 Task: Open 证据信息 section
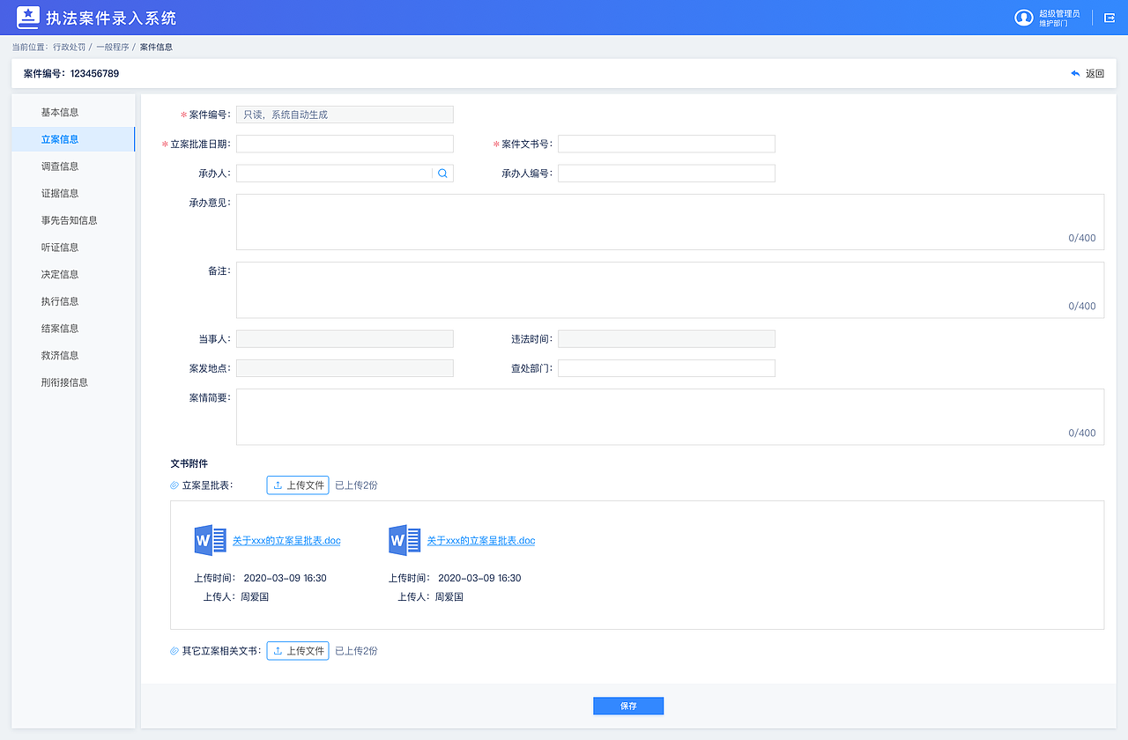click(x=73, y=193)
